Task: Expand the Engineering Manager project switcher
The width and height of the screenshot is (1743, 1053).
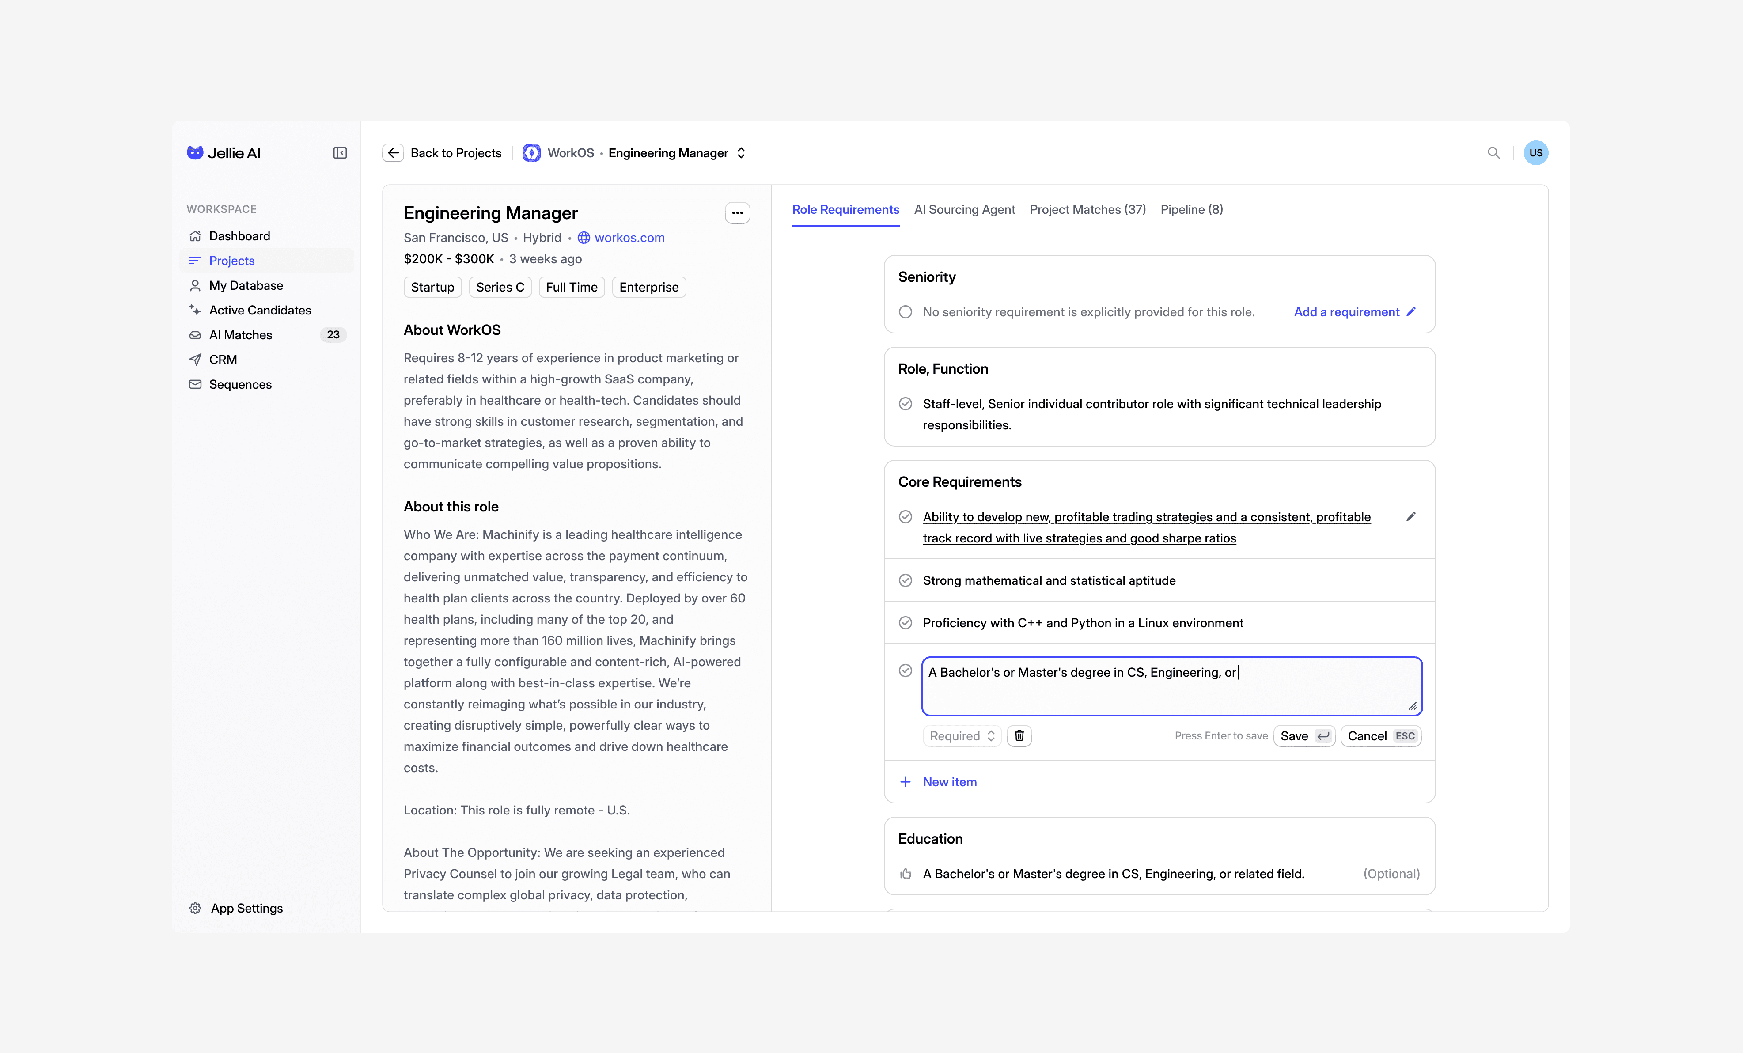Action: (741, 153)
